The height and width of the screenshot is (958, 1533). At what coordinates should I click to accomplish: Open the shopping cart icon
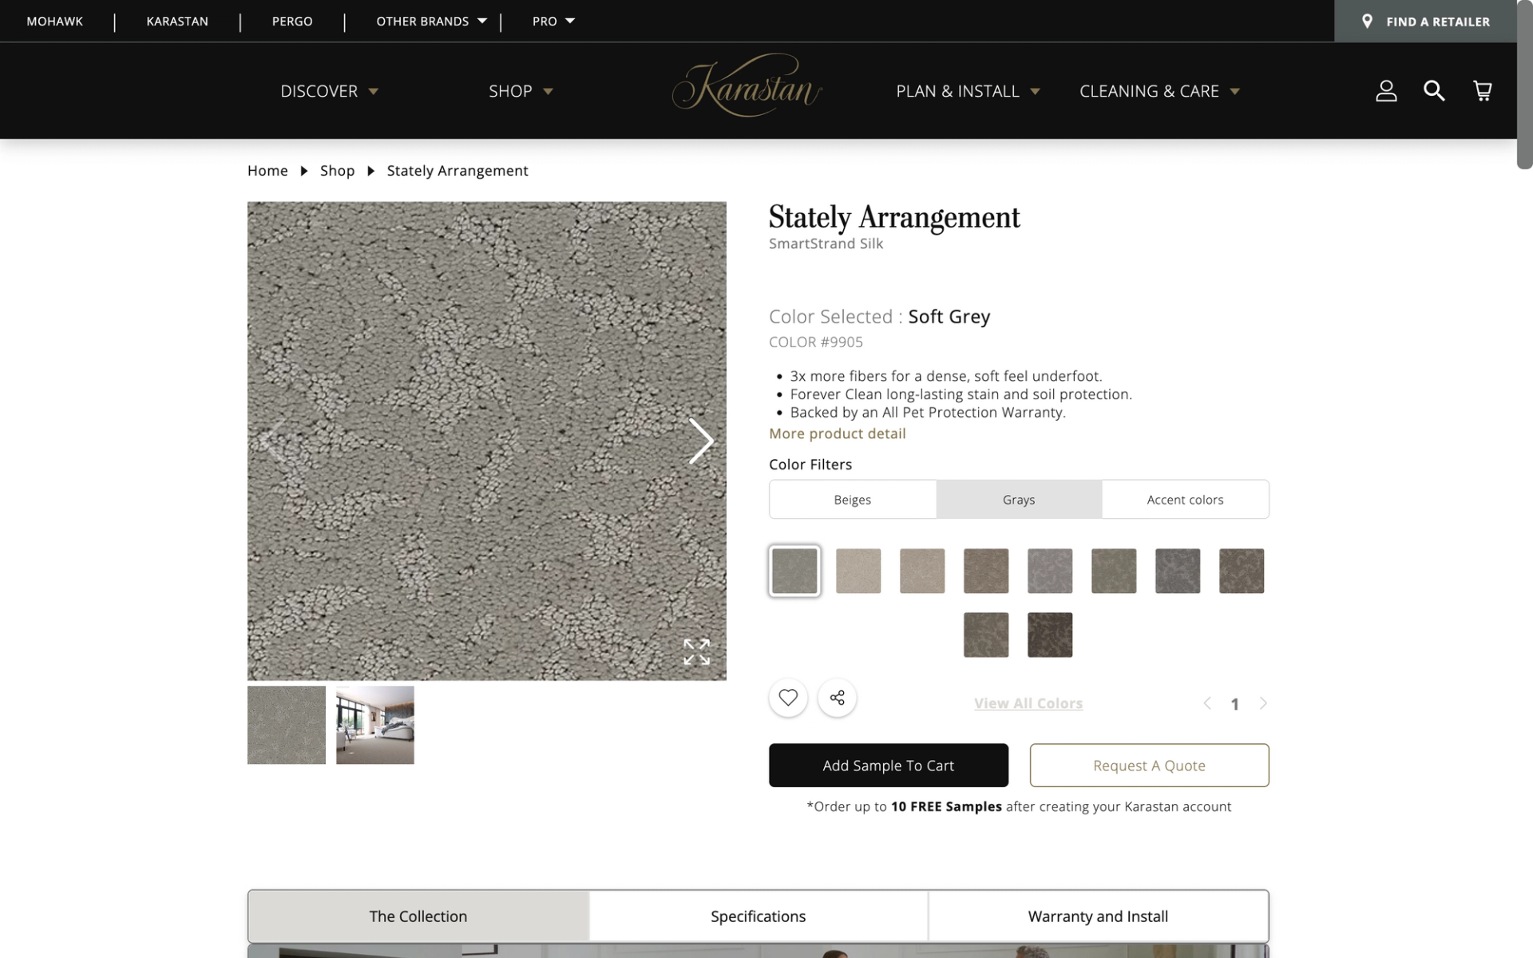pos(1482,91)
